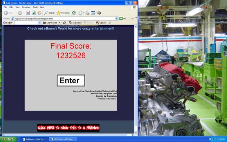Click the Enter button in the game

click(x=71, y=81)
